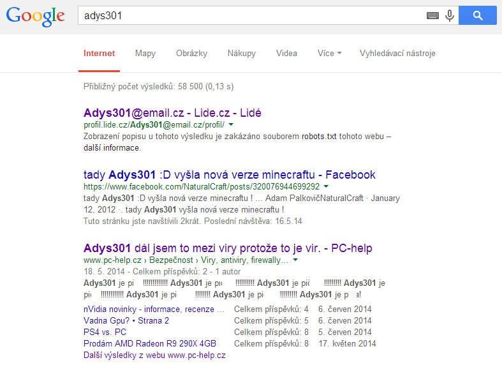Viewport: 502px width, 365px height.
Task: Click the další informace link
Action: 110,147
